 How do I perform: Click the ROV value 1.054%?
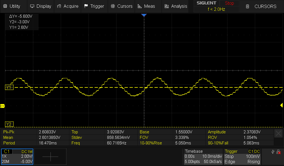point(250,138)
